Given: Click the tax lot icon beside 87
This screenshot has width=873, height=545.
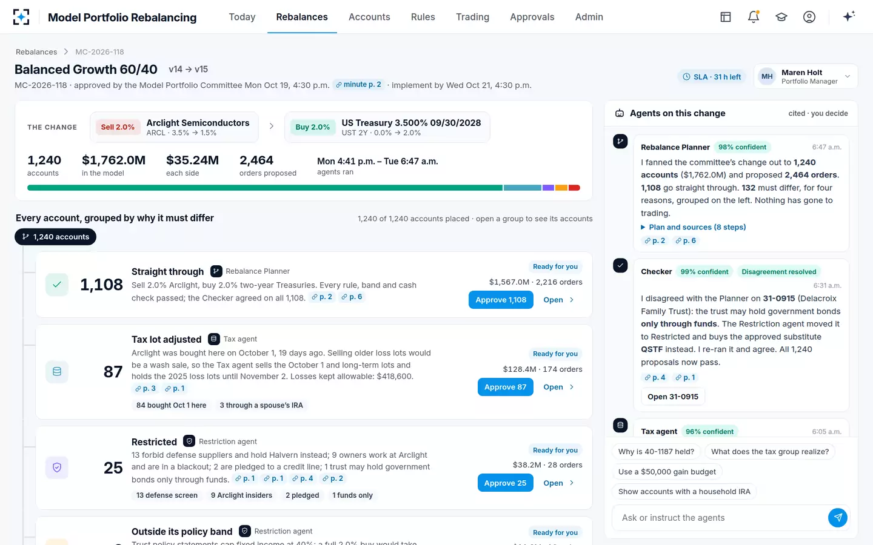Looking at the screenshot, I should tap(57, 372).
